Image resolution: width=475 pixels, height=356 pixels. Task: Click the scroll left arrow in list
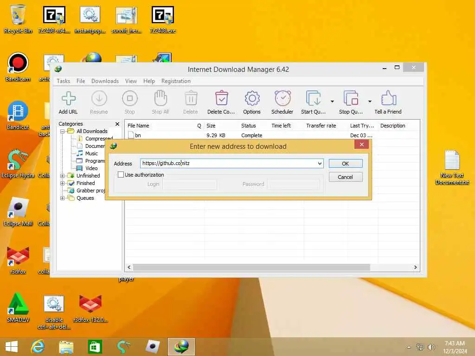tap(129, 267)
